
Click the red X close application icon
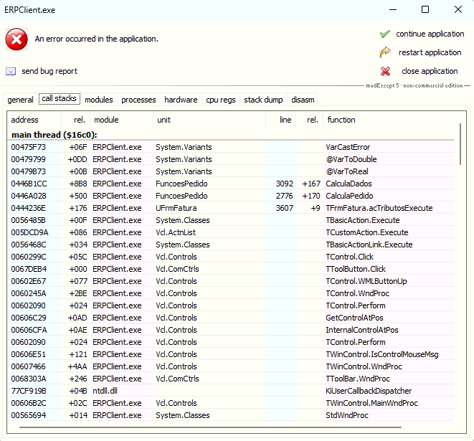click(x=385, y=71)
